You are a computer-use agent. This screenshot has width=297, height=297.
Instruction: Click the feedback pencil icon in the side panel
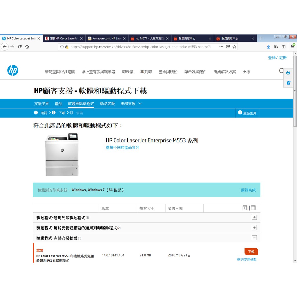[288, 83]
